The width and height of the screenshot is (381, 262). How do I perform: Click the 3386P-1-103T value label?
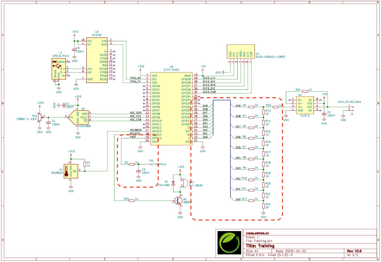[27, 119]
